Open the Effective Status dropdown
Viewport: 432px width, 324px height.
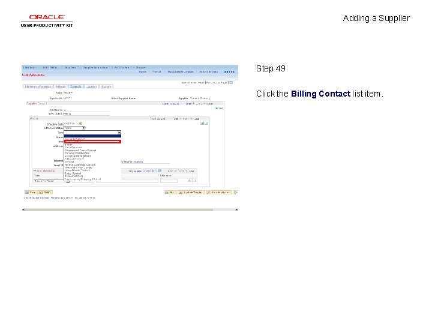(74, 128)
